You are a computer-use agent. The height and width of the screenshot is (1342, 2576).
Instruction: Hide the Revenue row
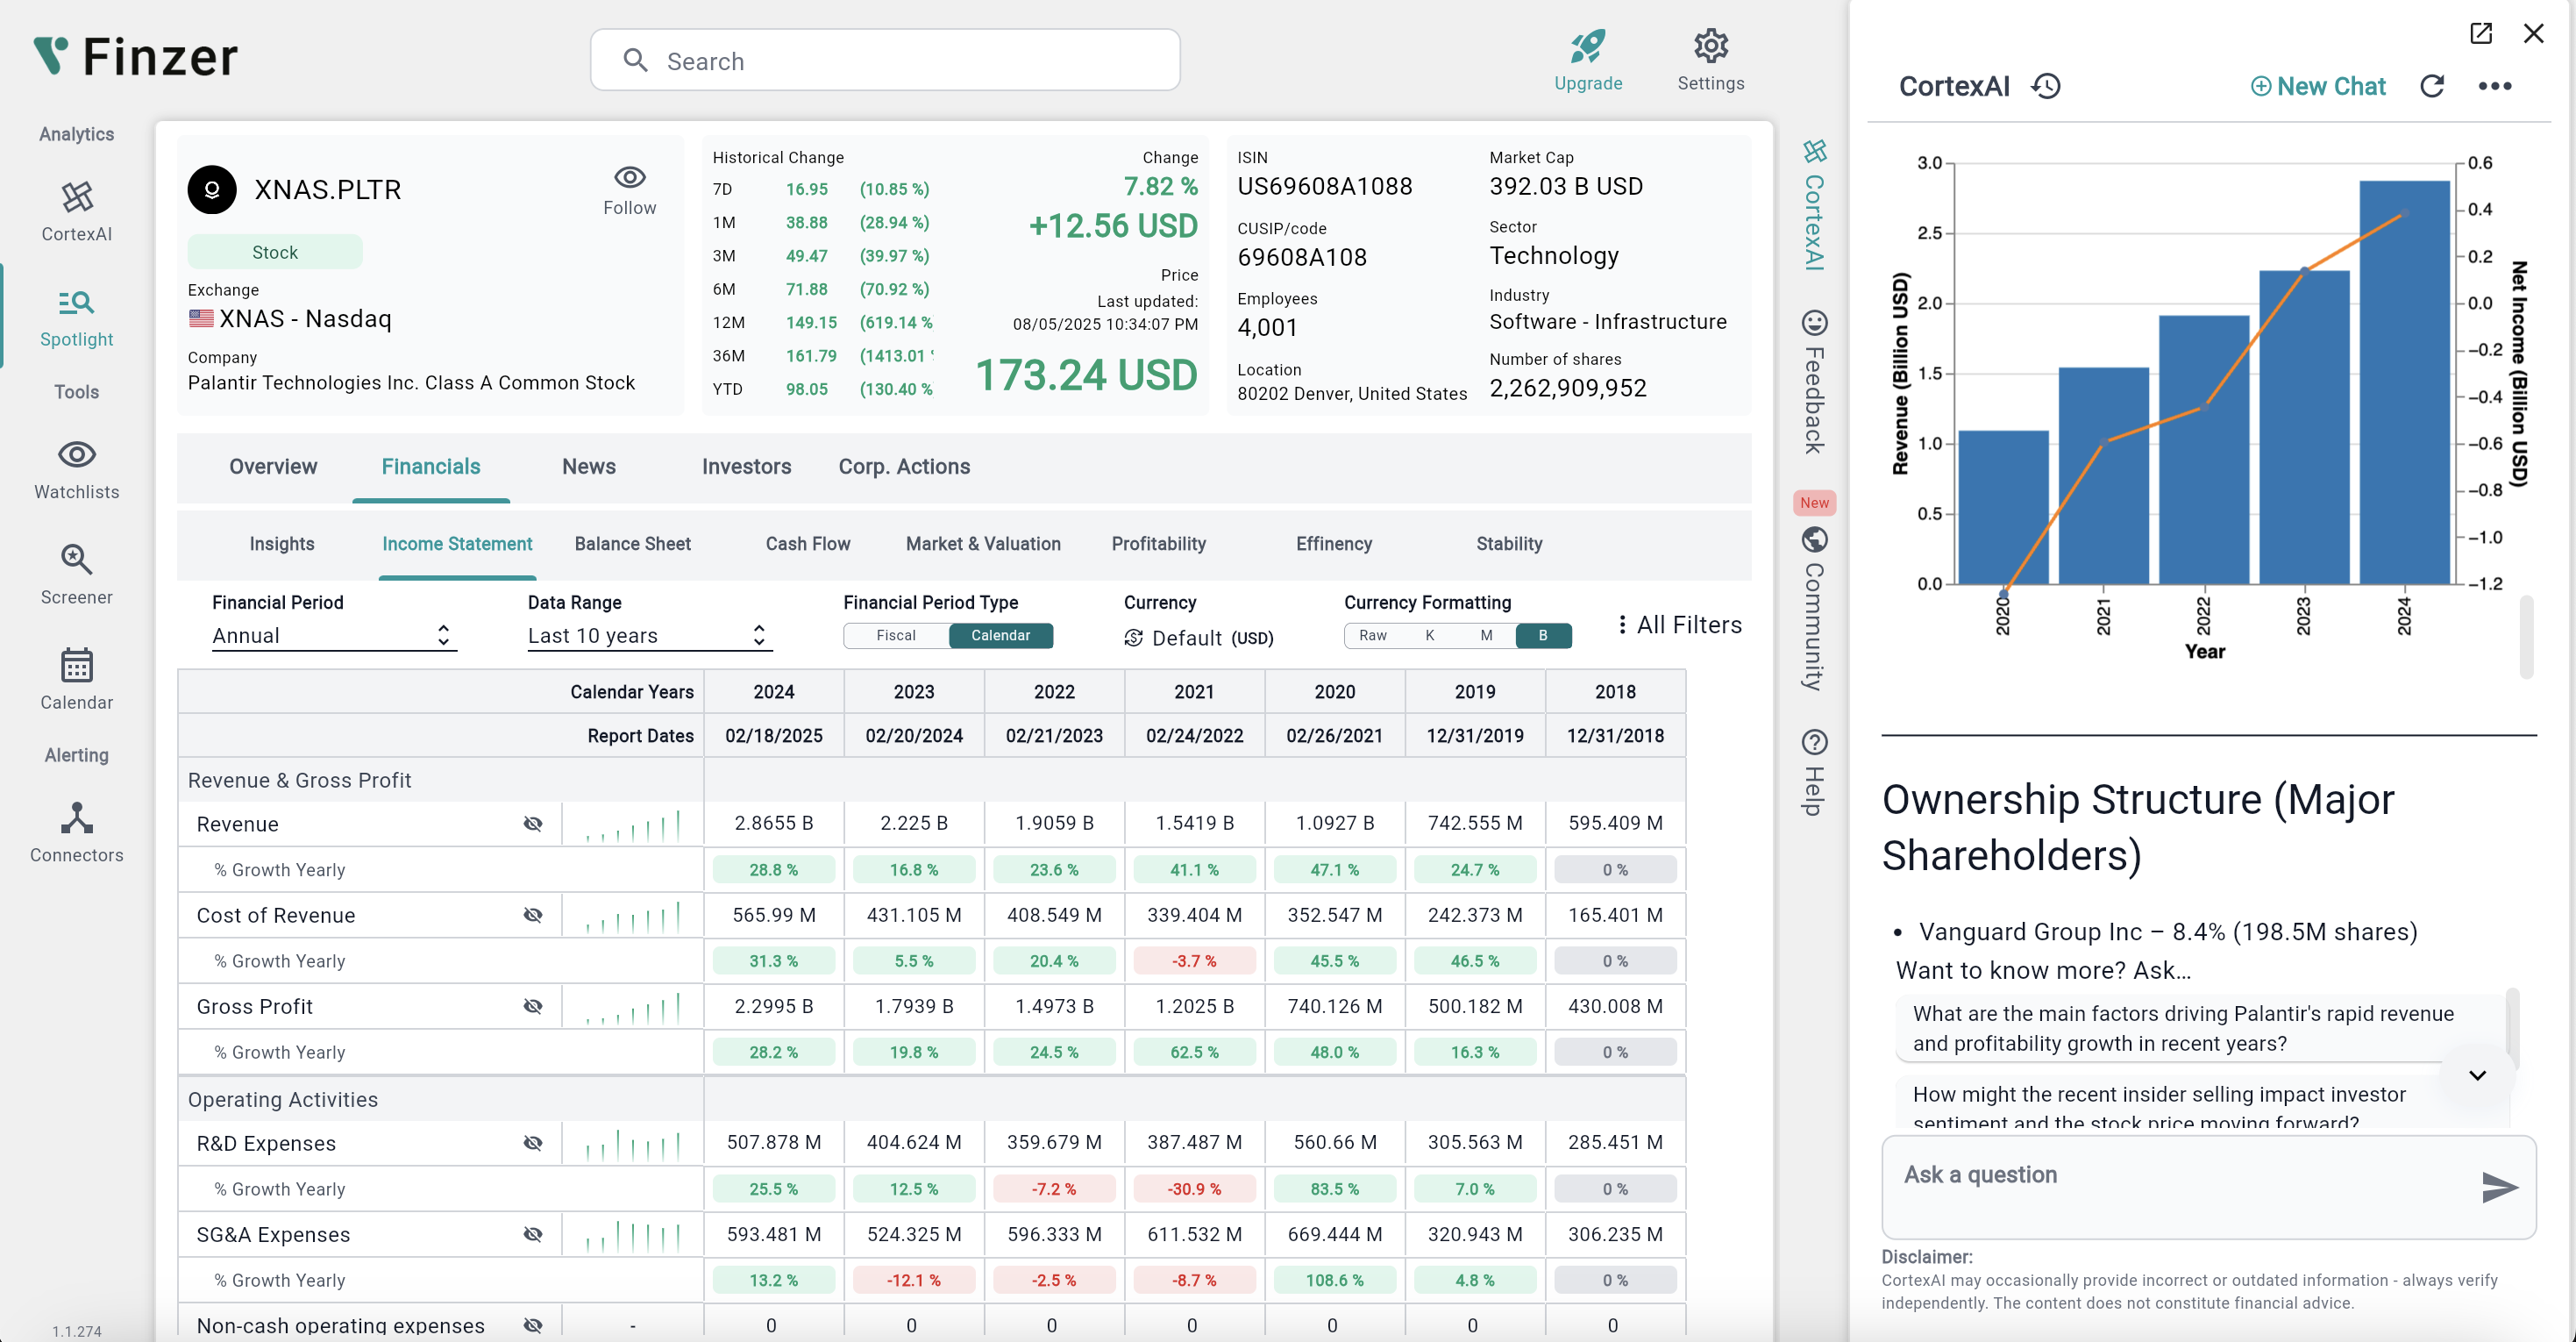pos(533,824)
